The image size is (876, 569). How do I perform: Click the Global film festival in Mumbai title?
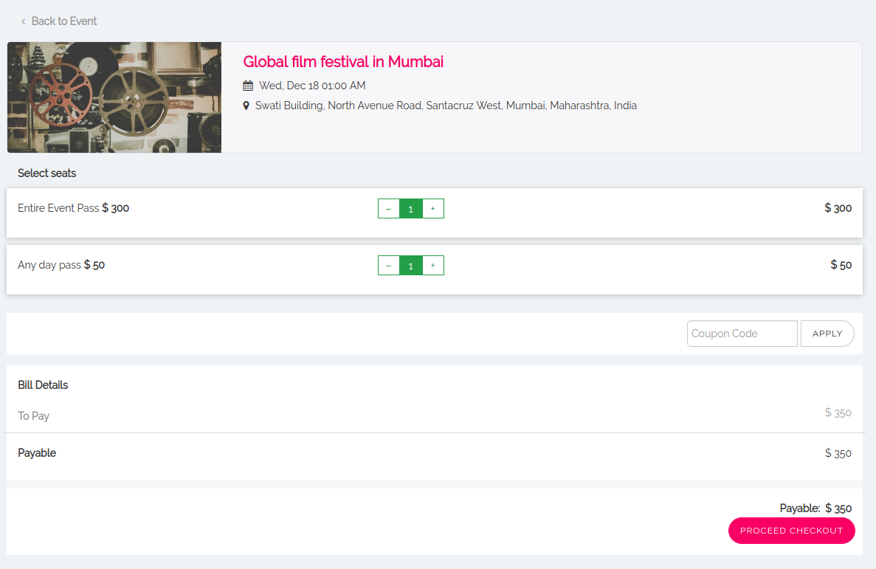(x=343, y=62)
